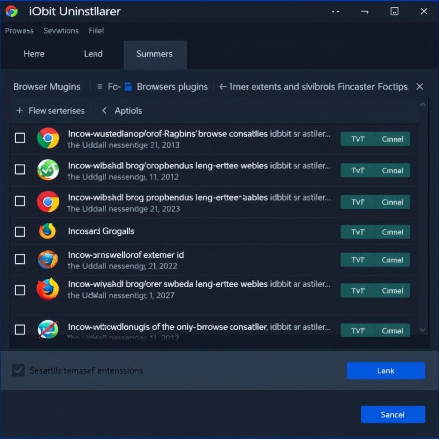The height and width of the screenshot is (439, 439).
Task: Click TVT button in the 21, 2023 row
Action: tap(358, 202)
